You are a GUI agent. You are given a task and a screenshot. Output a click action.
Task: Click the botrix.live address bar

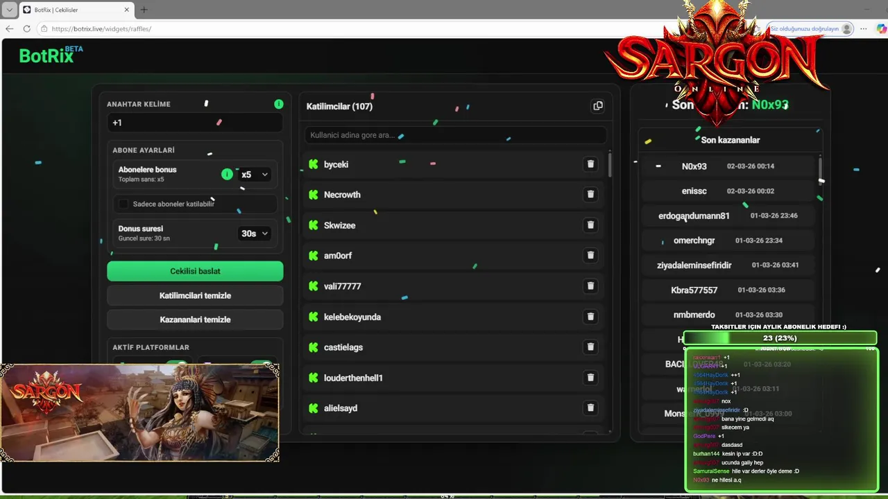388,29
